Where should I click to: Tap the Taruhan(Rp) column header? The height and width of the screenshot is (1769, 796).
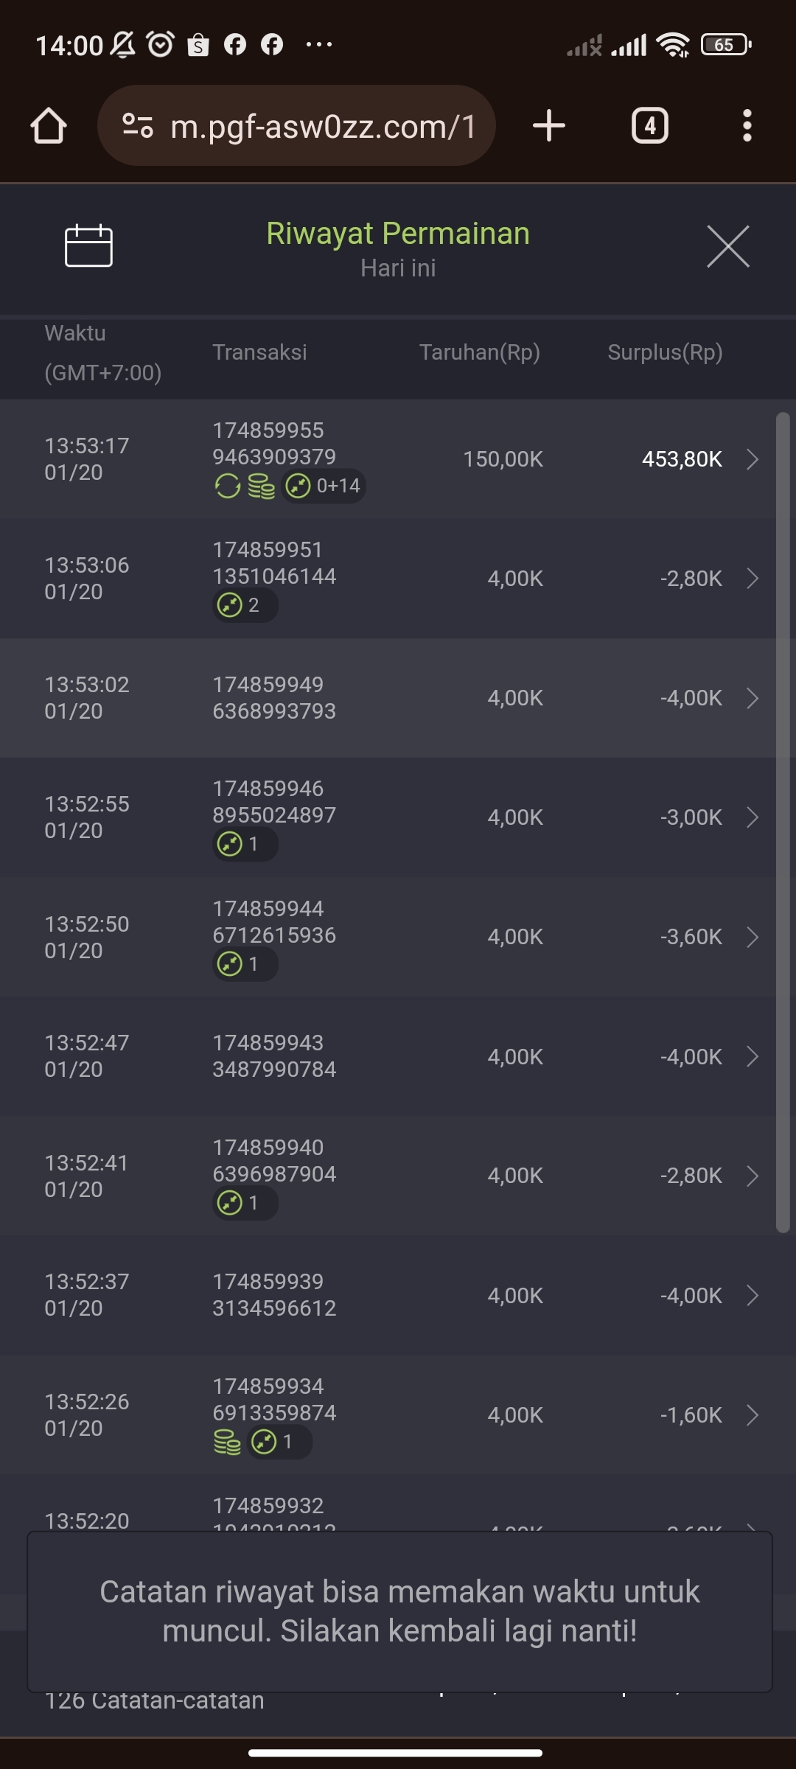point(480,352)
